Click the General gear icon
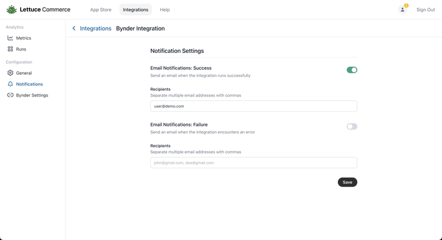442x240 pixels. point(10,73)
